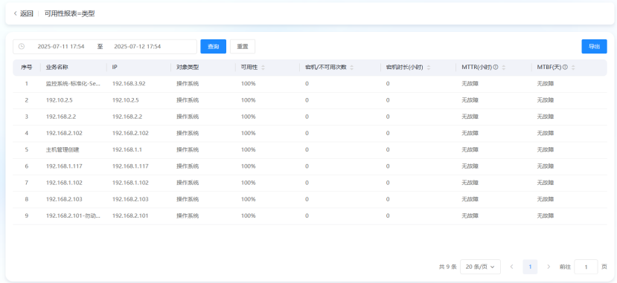Click 100% availability in row 5
The width and height of the screenshot is (617, 283).
point(249,149)
